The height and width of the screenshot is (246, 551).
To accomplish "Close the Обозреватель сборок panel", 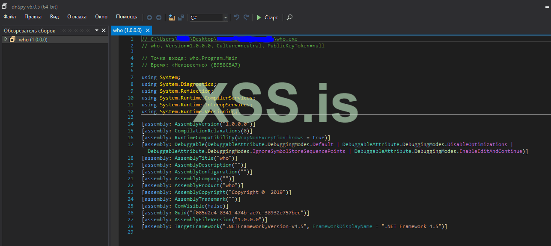I will tap(104, 30).
